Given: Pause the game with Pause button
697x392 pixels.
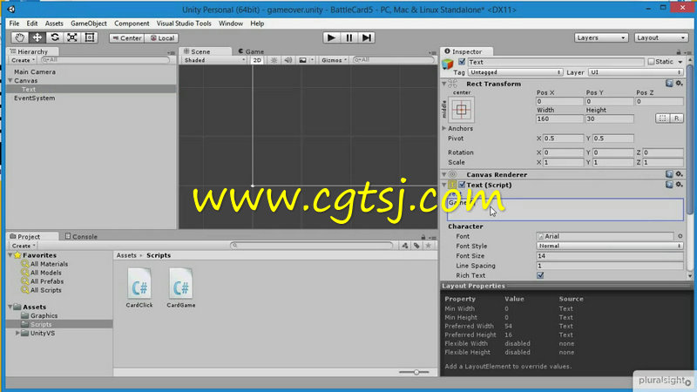Looking at the screenshot, I should [349, 37].
